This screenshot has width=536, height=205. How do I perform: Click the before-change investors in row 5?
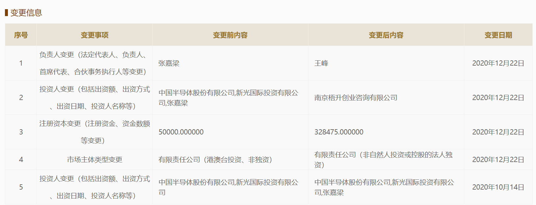click(x=229, y=187)
